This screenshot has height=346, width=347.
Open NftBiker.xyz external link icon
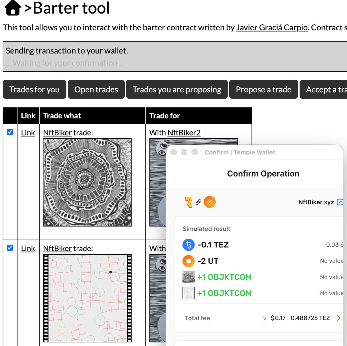(340, 202)
